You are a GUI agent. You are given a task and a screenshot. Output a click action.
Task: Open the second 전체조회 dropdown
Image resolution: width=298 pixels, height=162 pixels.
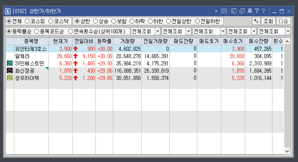(188, 31)
